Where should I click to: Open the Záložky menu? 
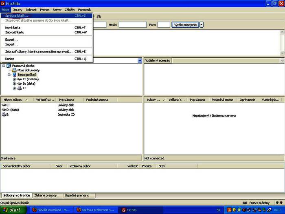tap(70, 10)
